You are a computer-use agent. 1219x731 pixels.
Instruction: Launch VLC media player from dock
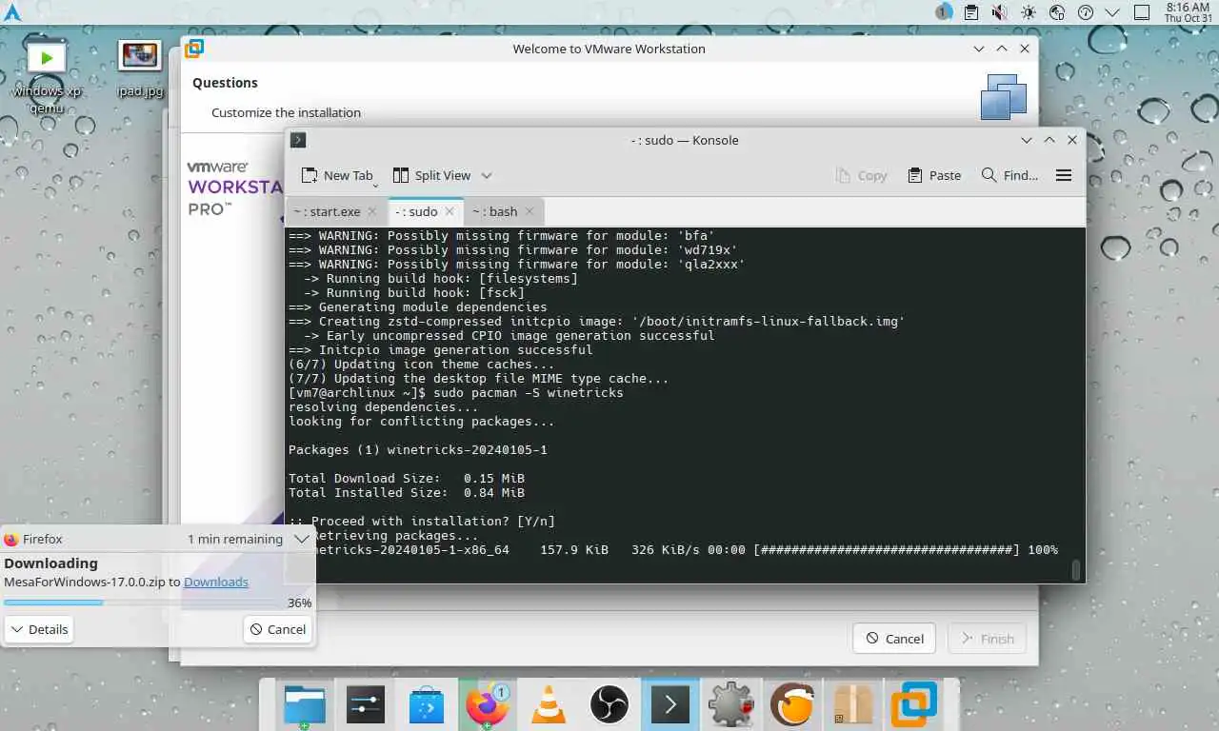coord(549,705)
